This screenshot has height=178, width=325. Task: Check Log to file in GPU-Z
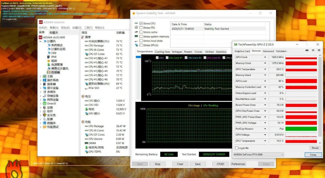coord(237,148)
